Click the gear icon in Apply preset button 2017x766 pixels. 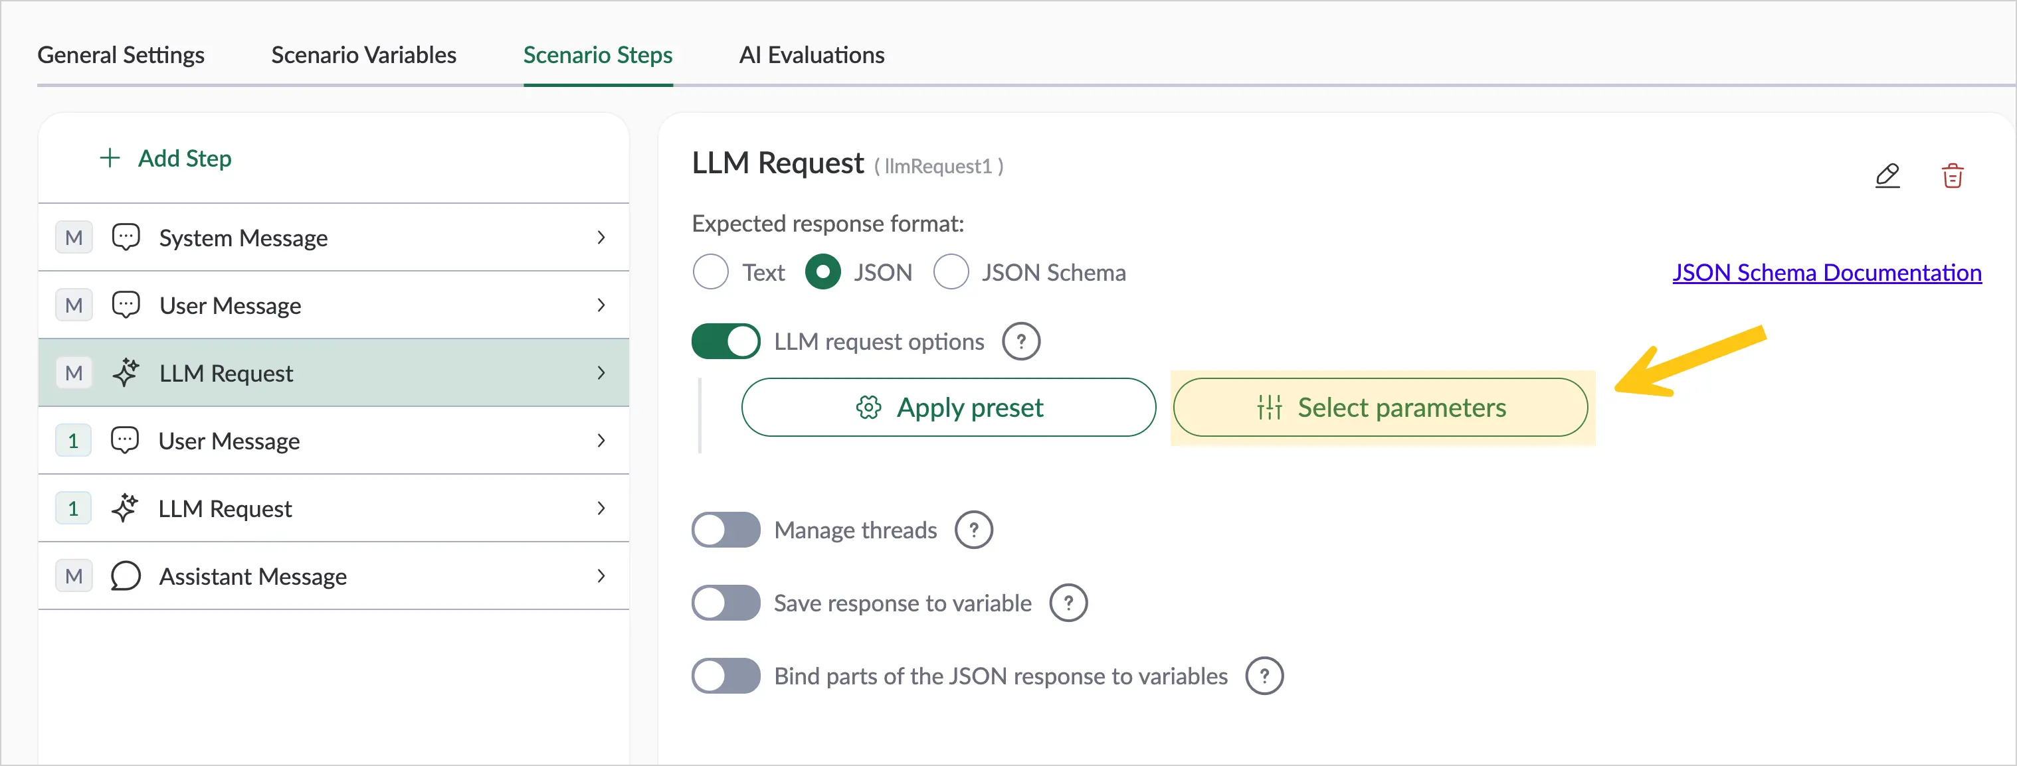click(x=868, y=407)
